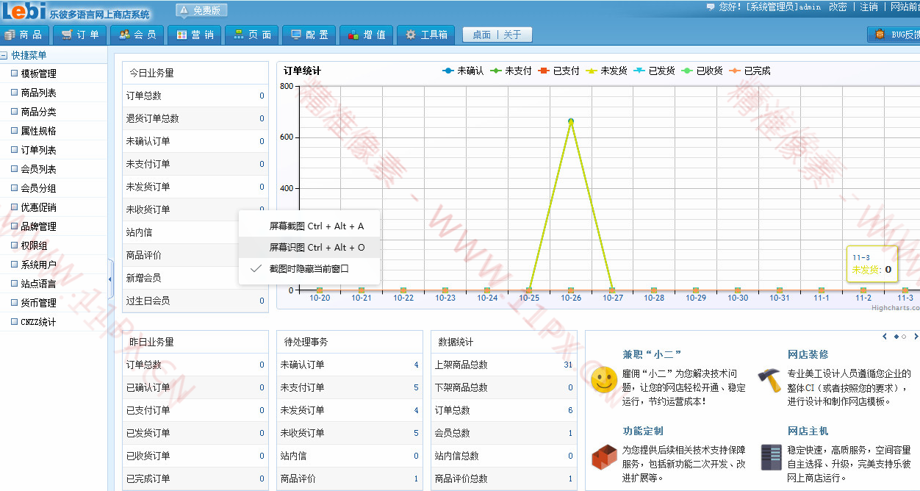Open the 配置 configuration menu

tap(309, 35)
